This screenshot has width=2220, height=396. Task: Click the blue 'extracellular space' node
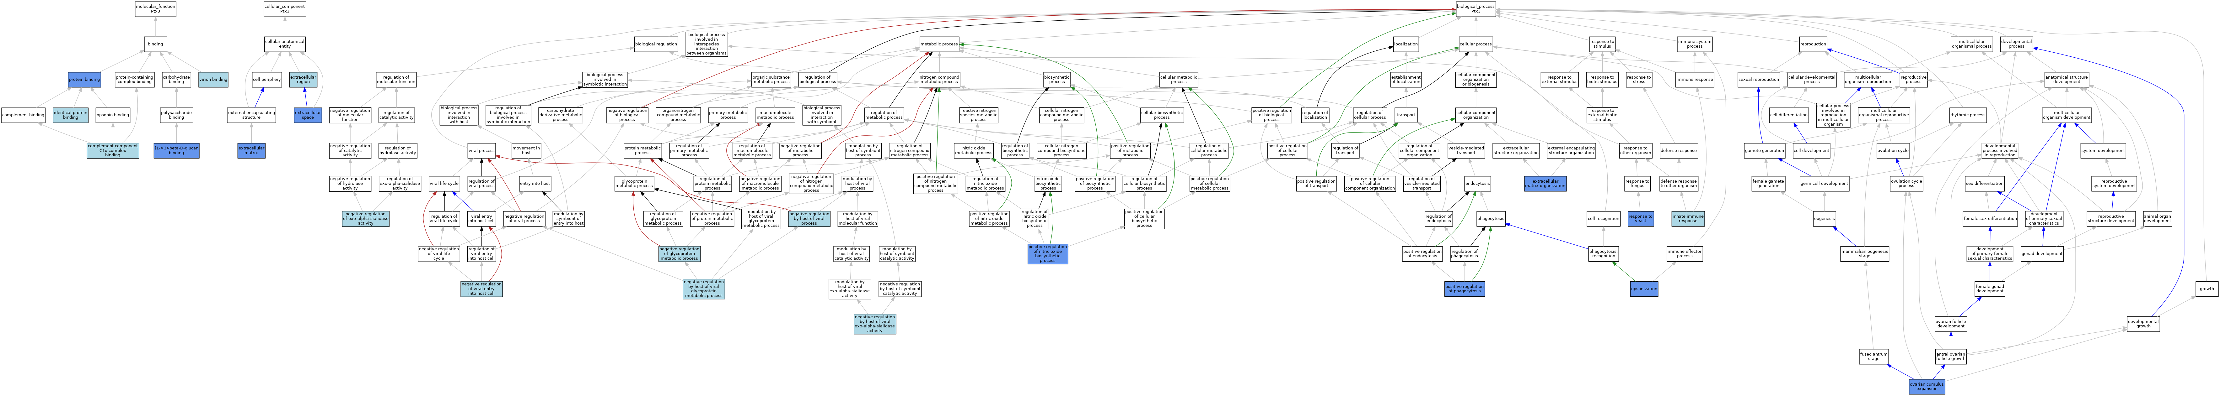308,114
